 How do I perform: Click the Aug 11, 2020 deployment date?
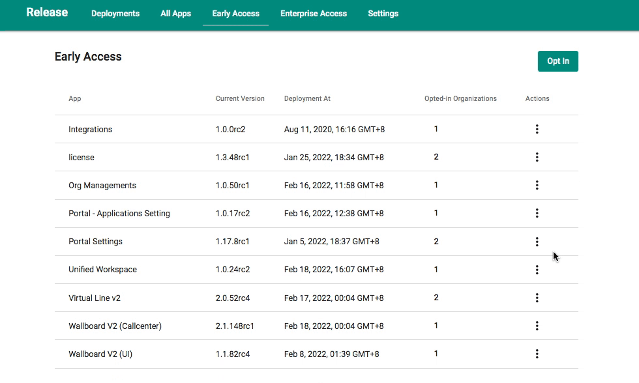[x=334, y=130]
